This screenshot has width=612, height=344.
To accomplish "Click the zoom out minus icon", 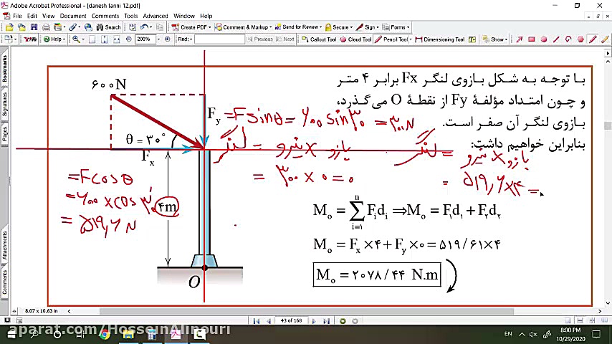I will pyautogui.click(x=129, y=39).
